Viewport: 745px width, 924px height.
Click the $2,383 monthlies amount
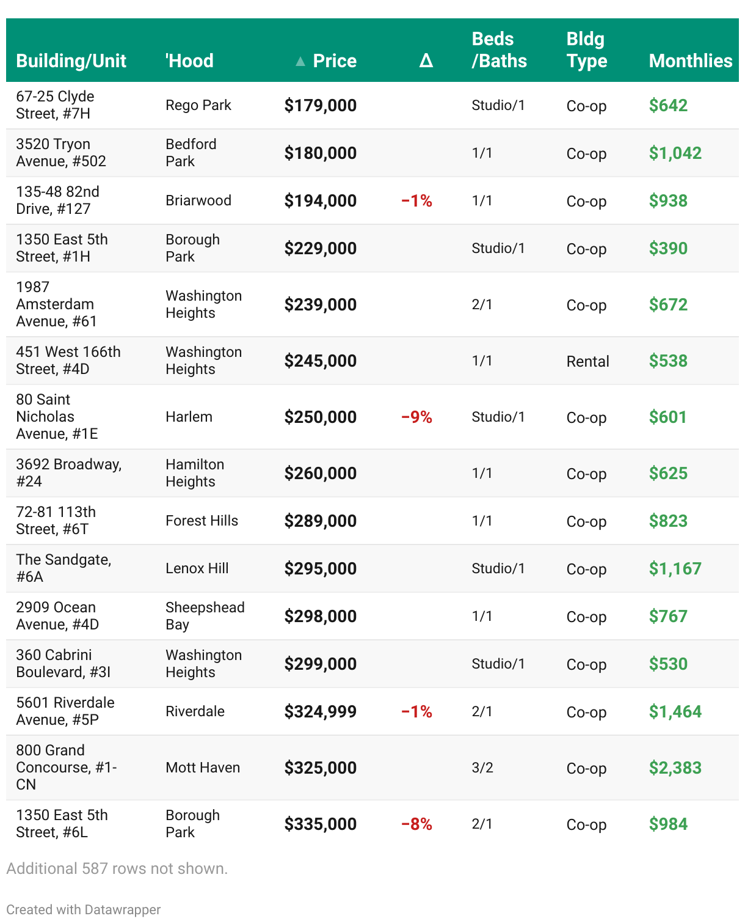click(x=675, y=768)
